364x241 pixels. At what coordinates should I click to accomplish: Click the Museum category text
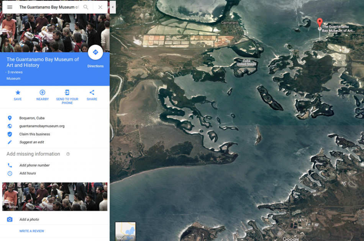pyautogui.click(x=13, y=78)
